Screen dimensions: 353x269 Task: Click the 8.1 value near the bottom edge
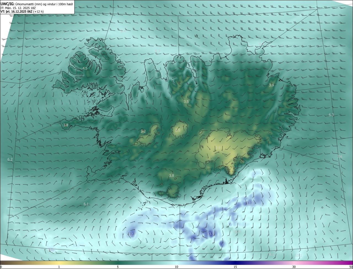click(272, 255)
